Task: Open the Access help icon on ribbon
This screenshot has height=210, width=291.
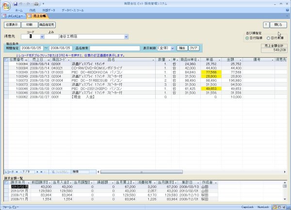Action: [287, 10]
